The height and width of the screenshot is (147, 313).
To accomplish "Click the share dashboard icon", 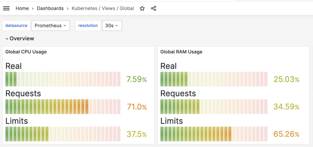I will [153, 9].
